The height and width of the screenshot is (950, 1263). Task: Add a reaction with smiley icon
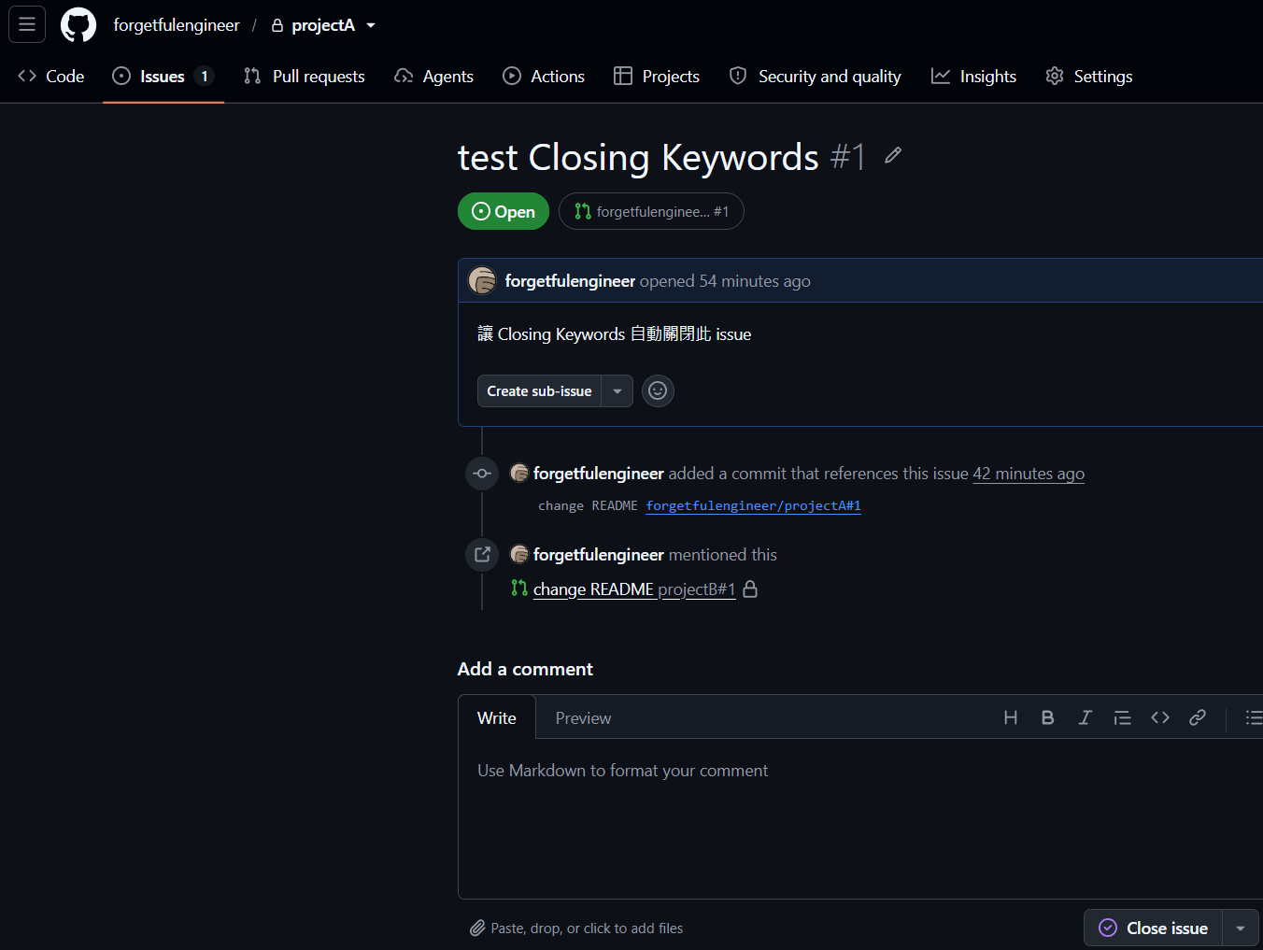point(658,390)
